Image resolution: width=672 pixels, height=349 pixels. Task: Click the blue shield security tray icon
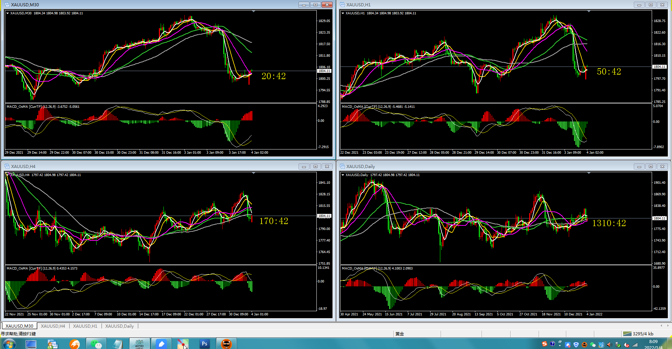(x=576, y=344)
